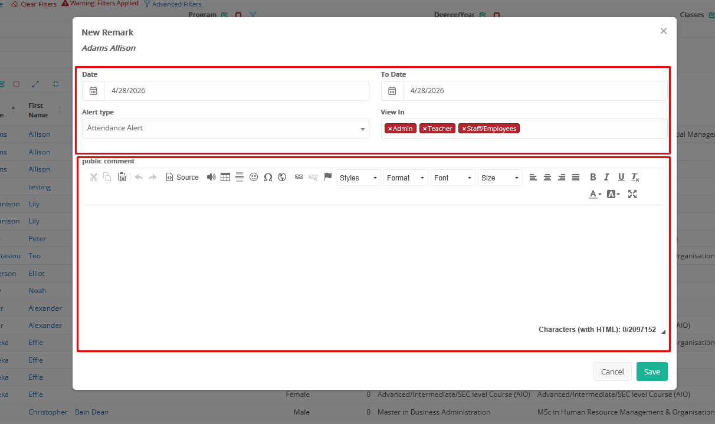This screenshot has height=424, width=715.
Task: Open the Font dropdown
Action: 452,178
